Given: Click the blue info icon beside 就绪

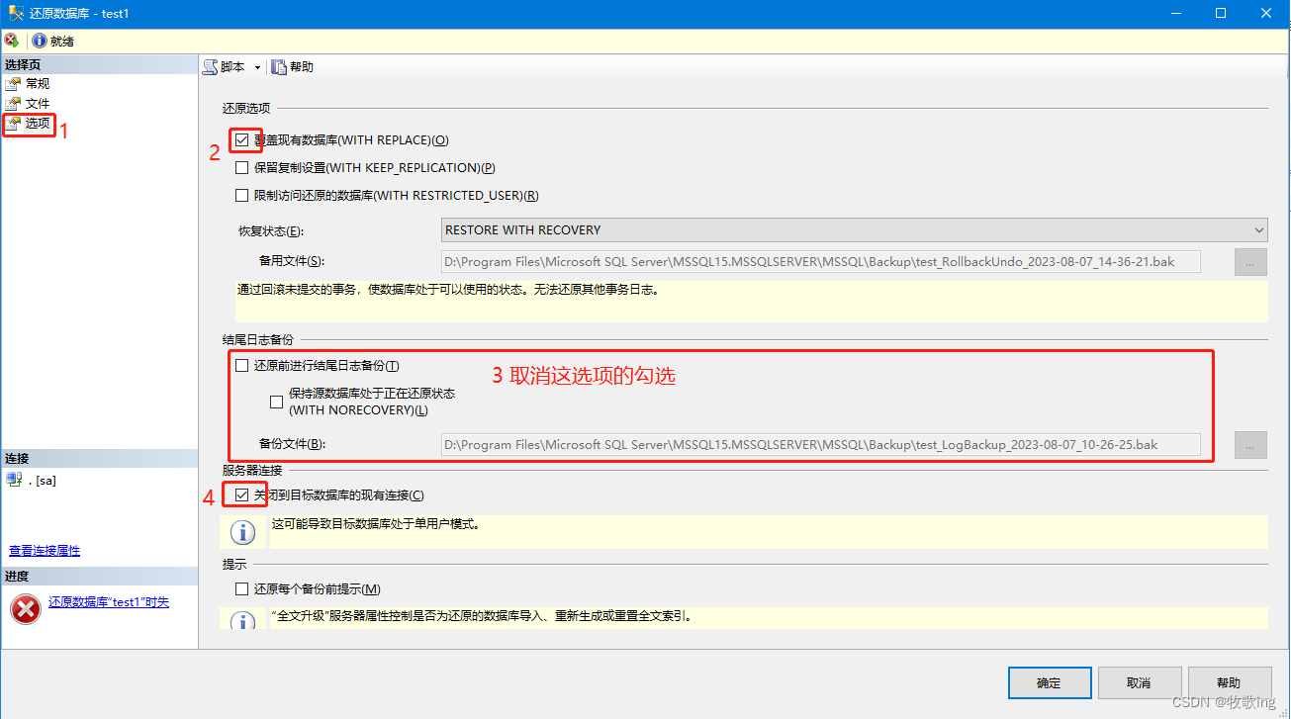Looking at the screenshot, I should (40, 41).
